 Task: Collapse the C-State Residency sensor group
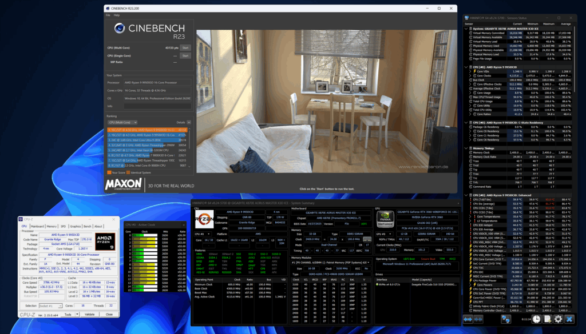466,122
